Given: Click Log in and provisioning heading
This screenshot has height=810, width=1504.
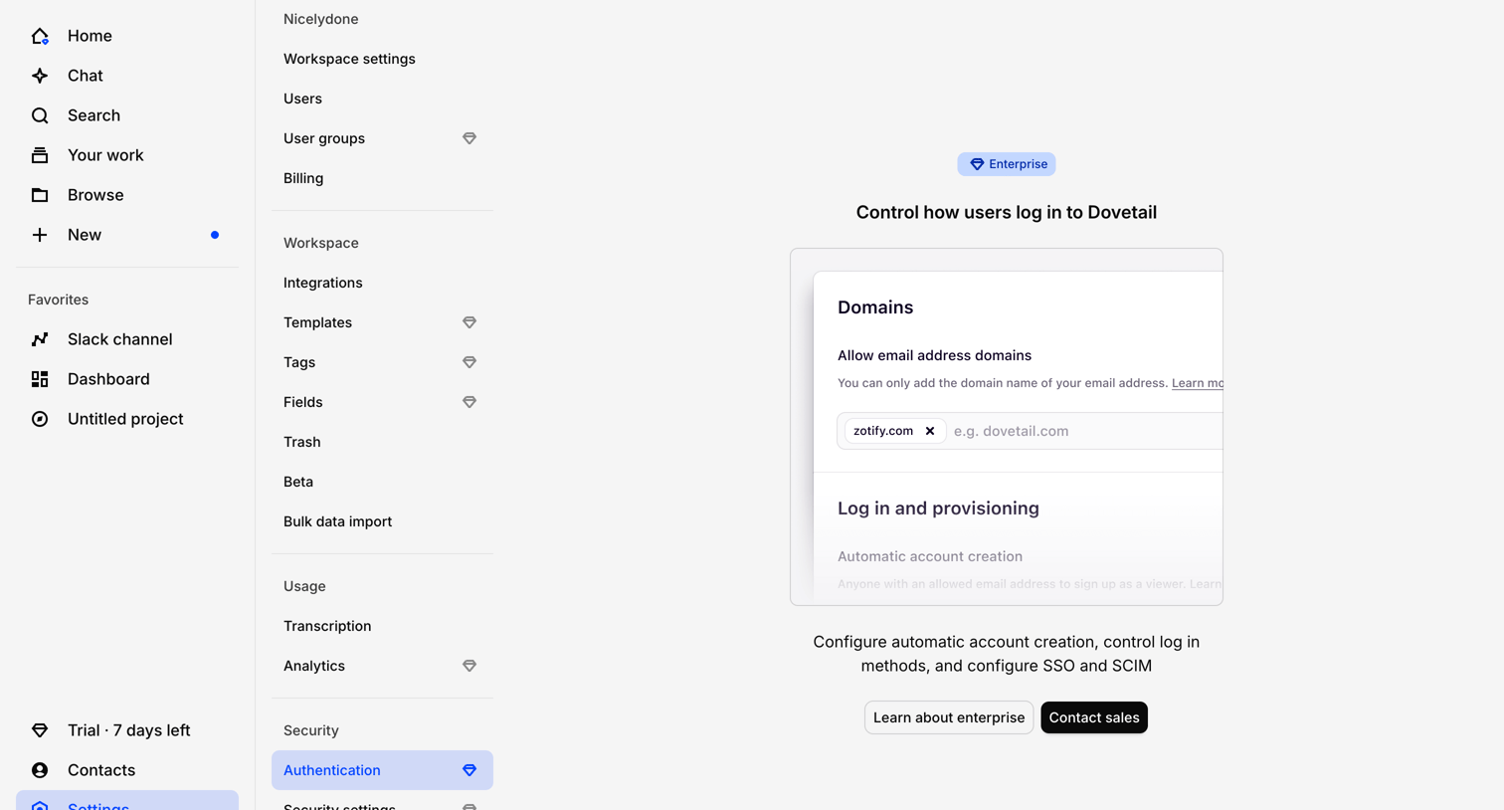Looking at the screenshot, I should click(x=938, y=508).
